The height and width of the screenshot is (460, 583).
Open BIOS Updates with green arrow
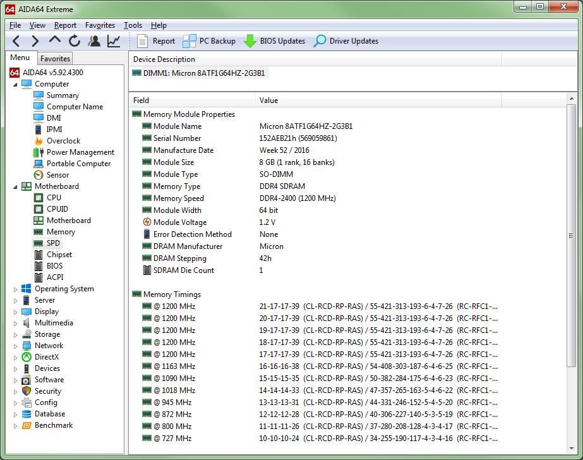click(x=274, y=41)
